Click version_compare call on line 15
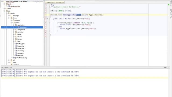The width and height of the screenshot is (172, 97). 66,23
